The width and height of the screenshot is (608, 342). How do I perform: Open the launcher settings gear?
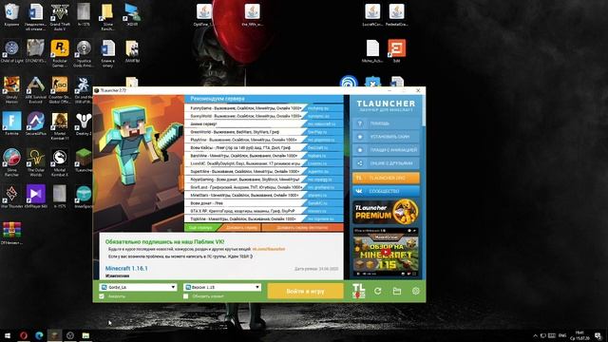point(416,291)
